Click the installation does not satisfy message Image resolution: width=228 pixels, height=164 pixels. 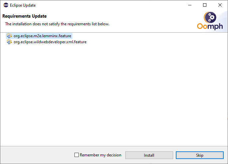click(57, 24)
